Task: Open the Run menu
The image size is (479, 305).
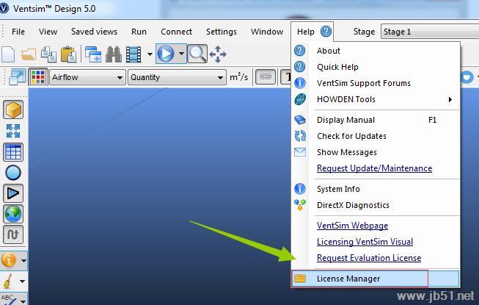Action: click(139, 32)
